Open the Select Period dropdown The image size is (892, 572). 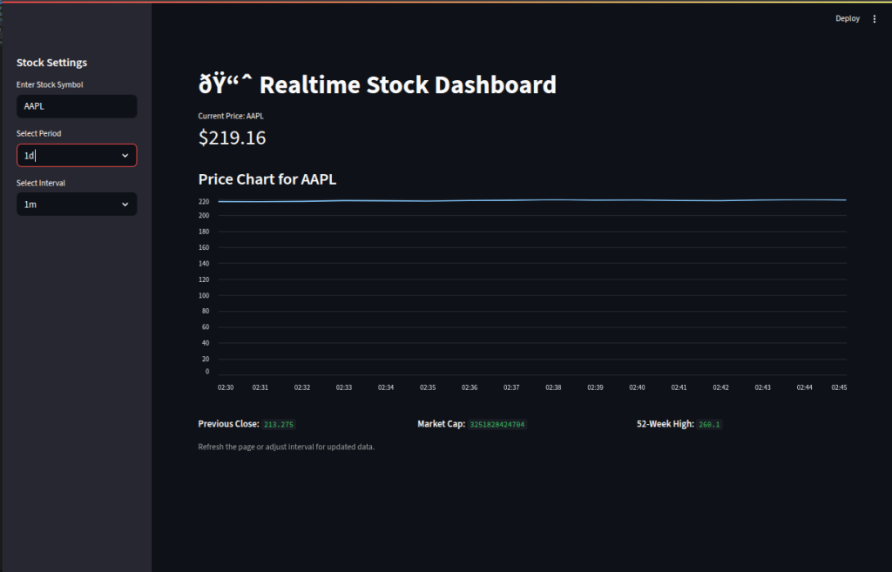[77, 155]
